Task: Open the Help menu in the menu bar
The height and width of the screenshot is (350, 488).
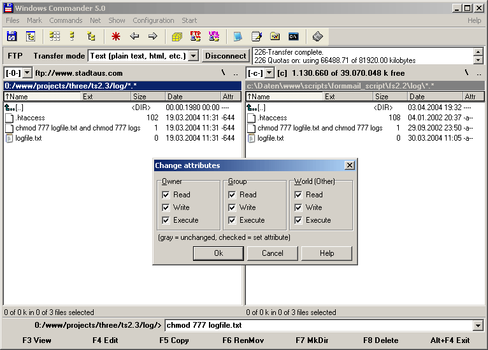Action: 475,20
